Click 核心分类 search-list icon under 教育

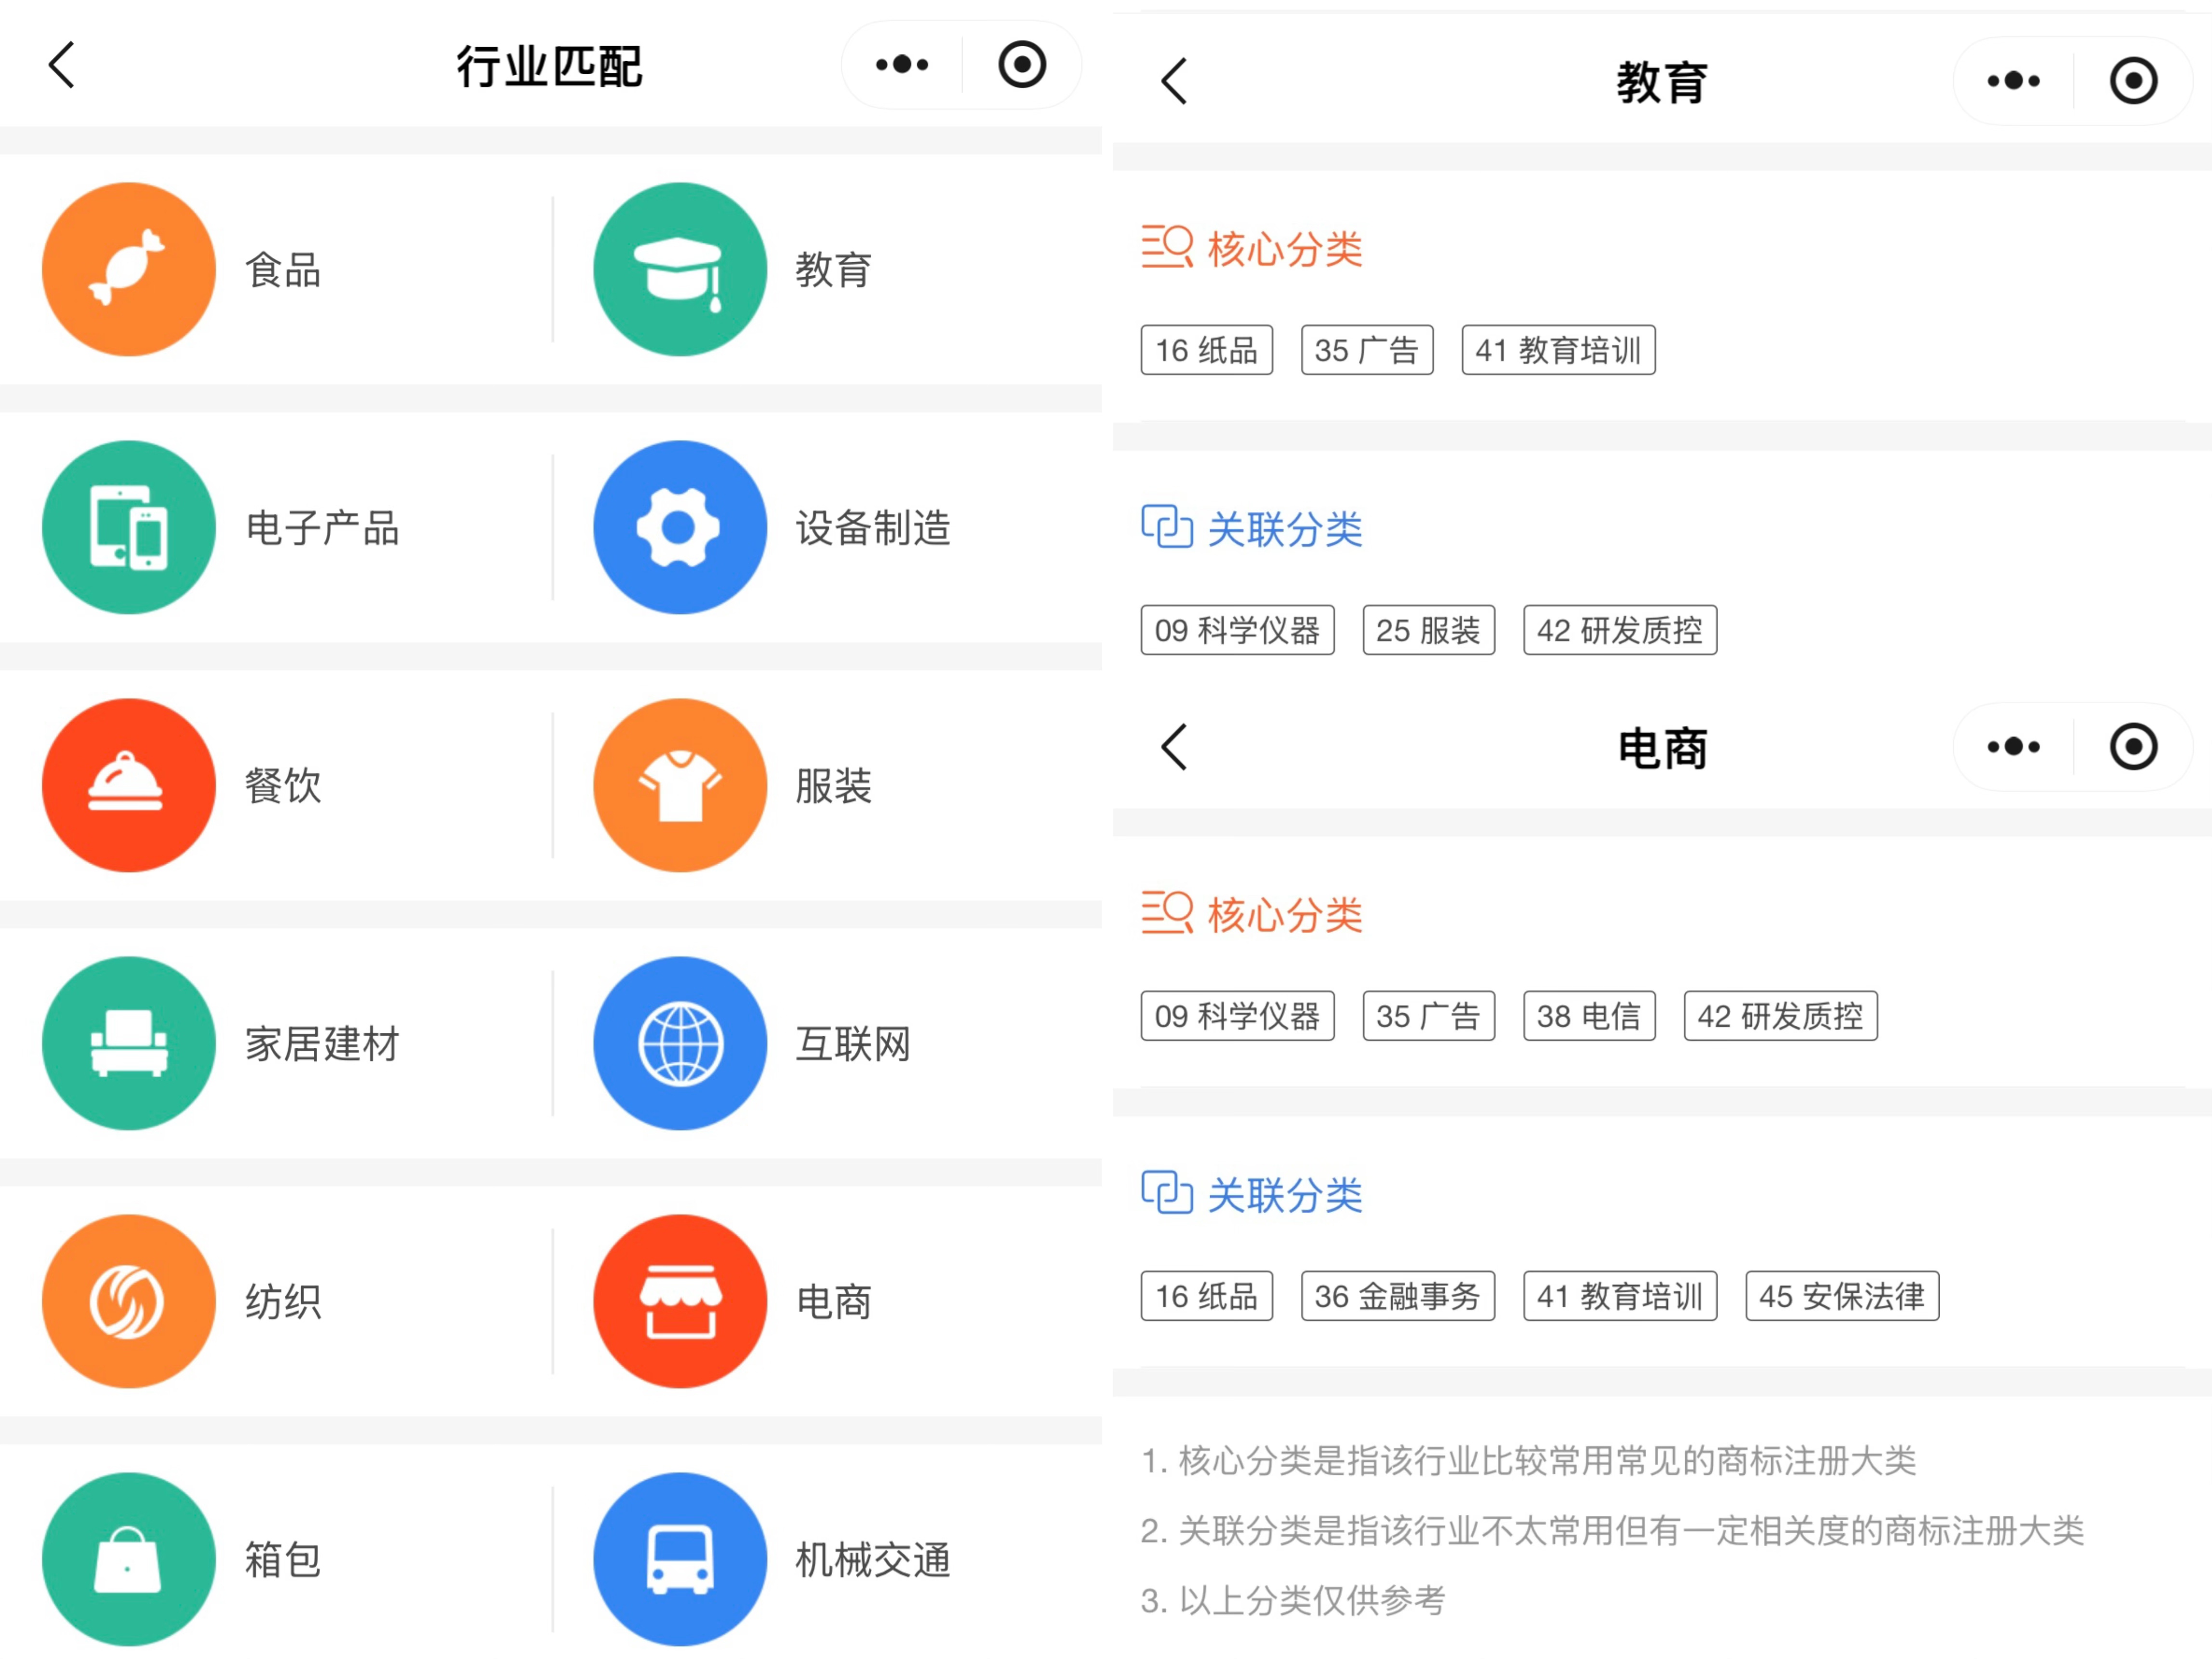pos(1167,247)
